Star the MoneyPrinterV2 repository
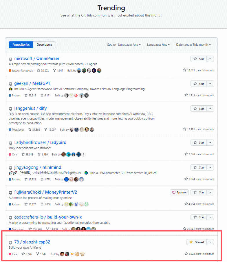 coord(199,192)
